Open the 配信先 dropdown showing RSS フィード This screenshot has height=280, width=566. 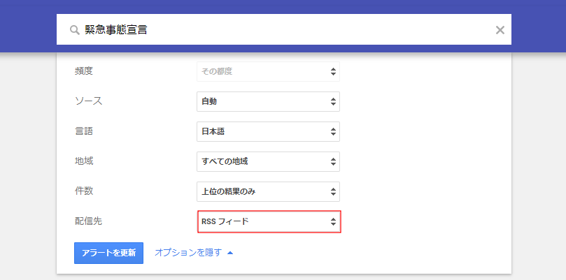(269, 221)
